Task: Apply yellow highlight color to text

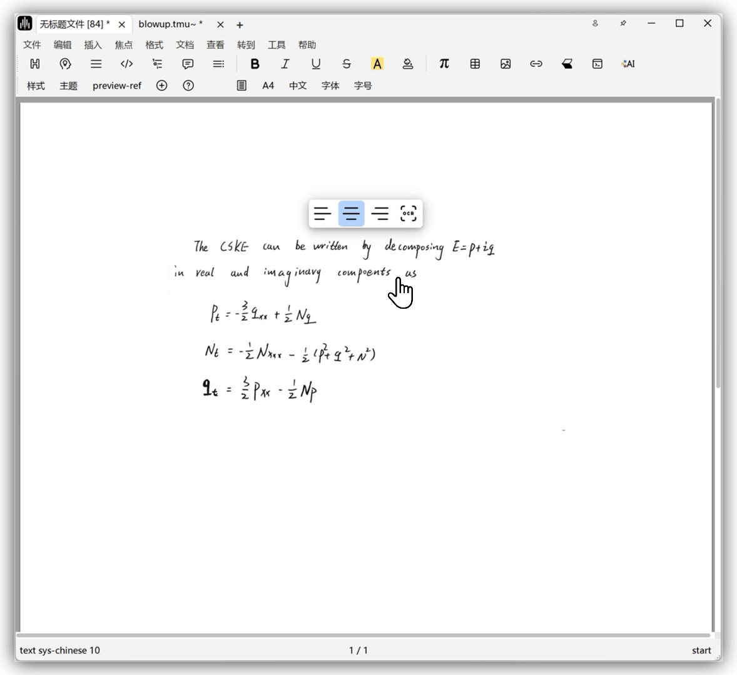Action: click(x=377, y=64)
